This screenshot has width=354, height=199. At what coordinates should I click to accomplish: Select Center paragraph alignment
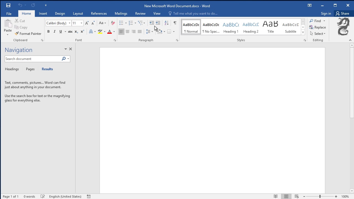(127, 32)
